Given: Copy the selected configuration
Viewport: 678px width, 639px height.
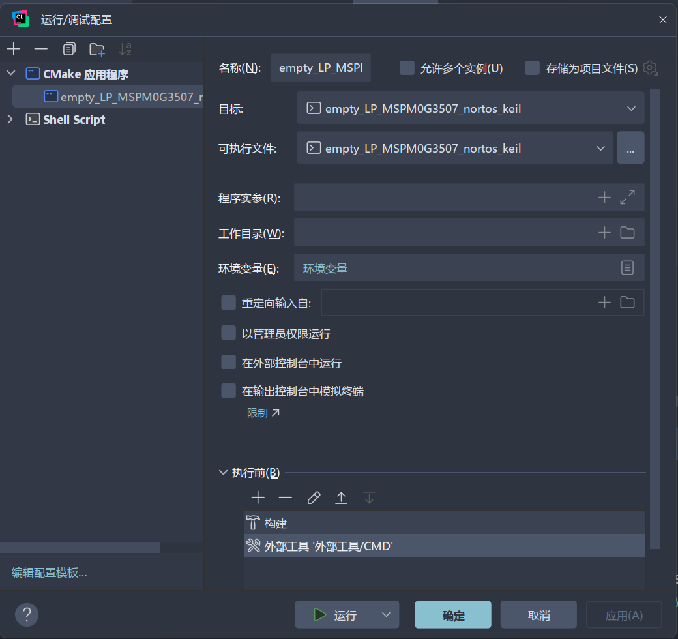Looking at the screenshot, I should coord(69,49).
